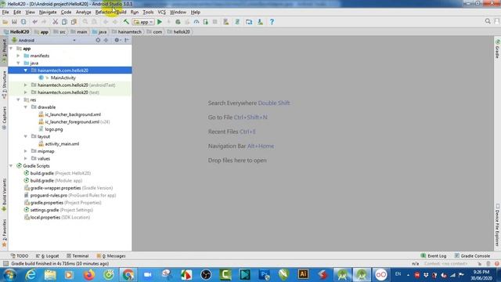Click the Search Everywhere magnifier icon

click(488, 21)
